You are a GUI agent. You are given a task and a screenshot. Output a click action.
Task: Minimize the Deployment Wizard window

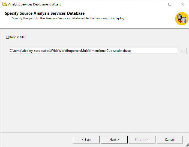157,4
